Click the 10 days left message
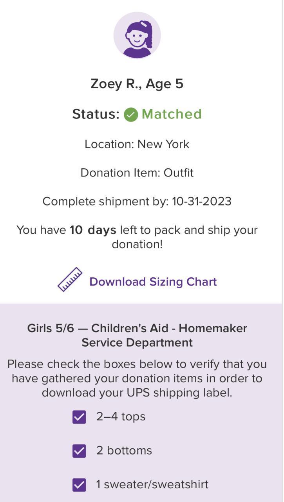The width and height of the screenshot is (284, 502). tap(137, 230)
